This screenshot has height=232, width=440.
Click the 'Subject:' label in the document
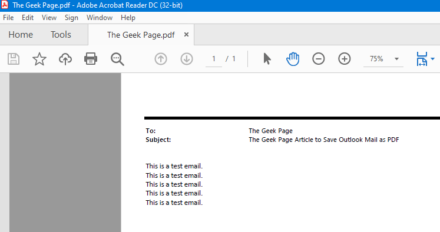pos(158,140)
